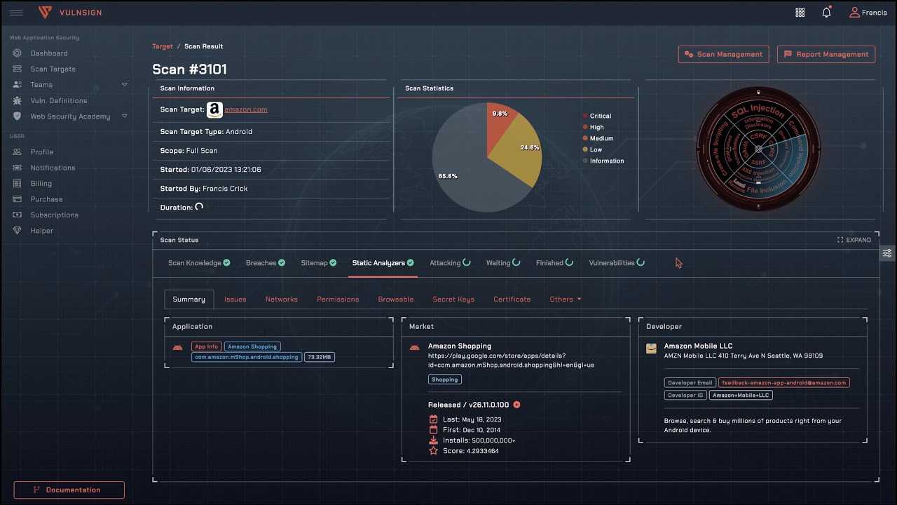Expand the Scan Status panel
897x505 pixels.
pos(854,240)
